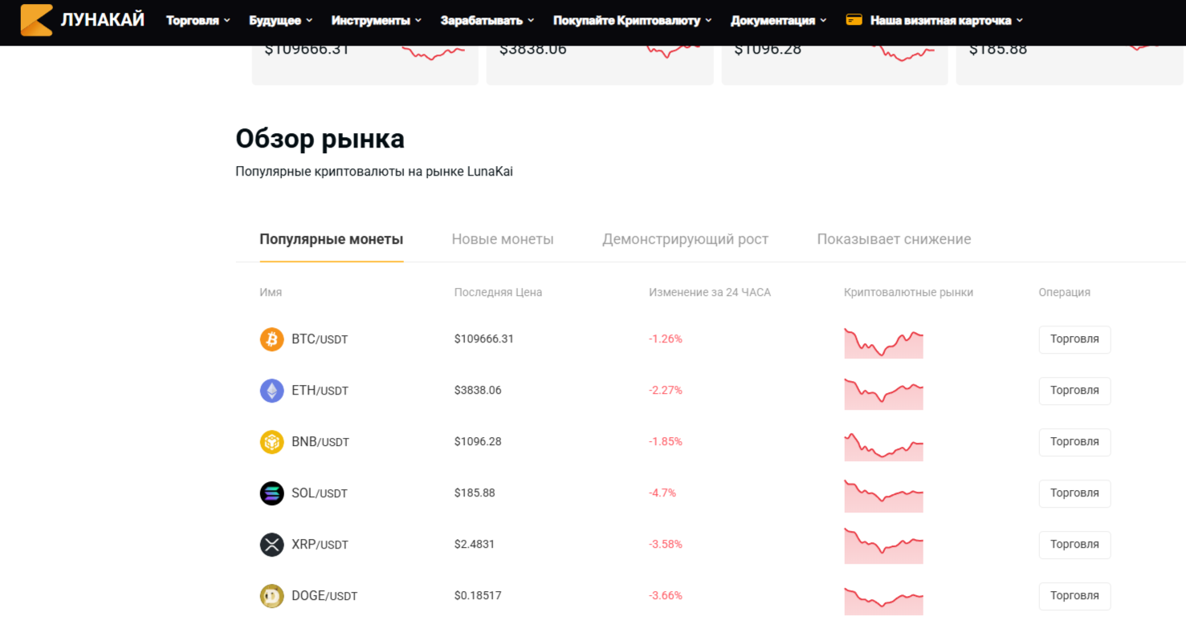This screenshot has width=1186, height=624.
Task: Select the Демонстрирующий рост tab
Action: [x=685, y=239]
